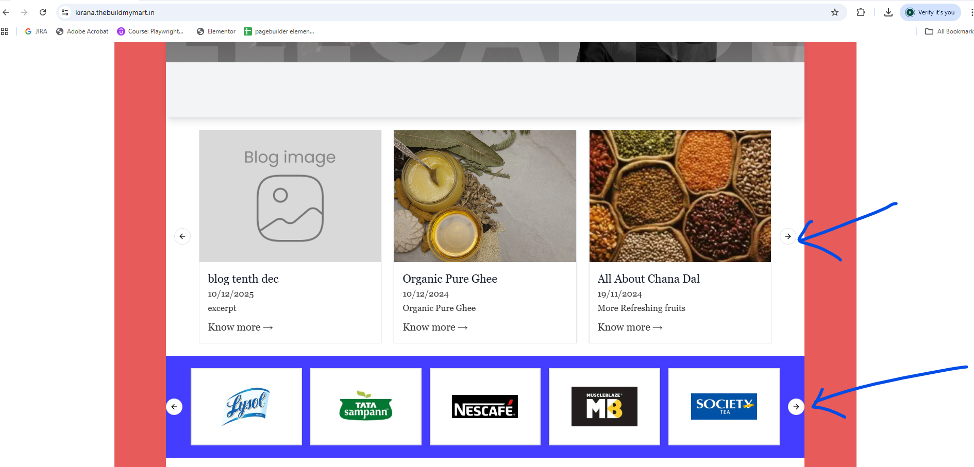Show previous brand logos in slider
The image size is (974, 467).
click(x=174, y=407)
